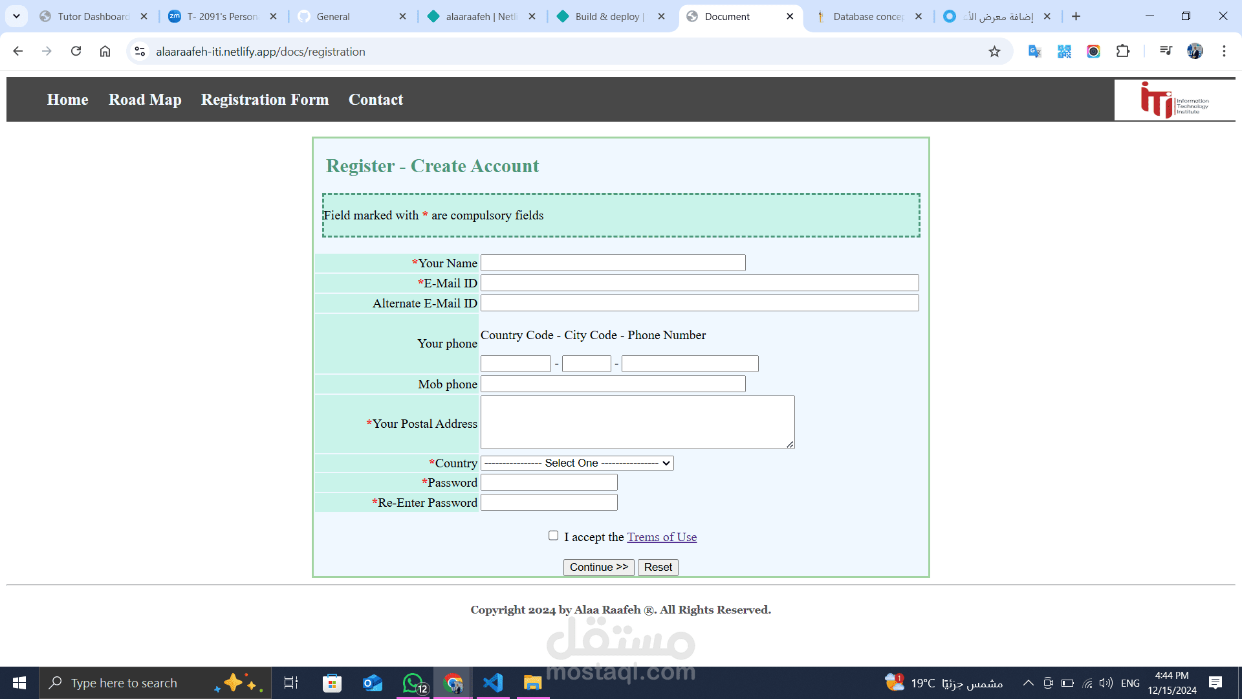The image size is (1242, 699).
Task: Click the weather widget showing 19°C
Action: (x=924, y=682)
